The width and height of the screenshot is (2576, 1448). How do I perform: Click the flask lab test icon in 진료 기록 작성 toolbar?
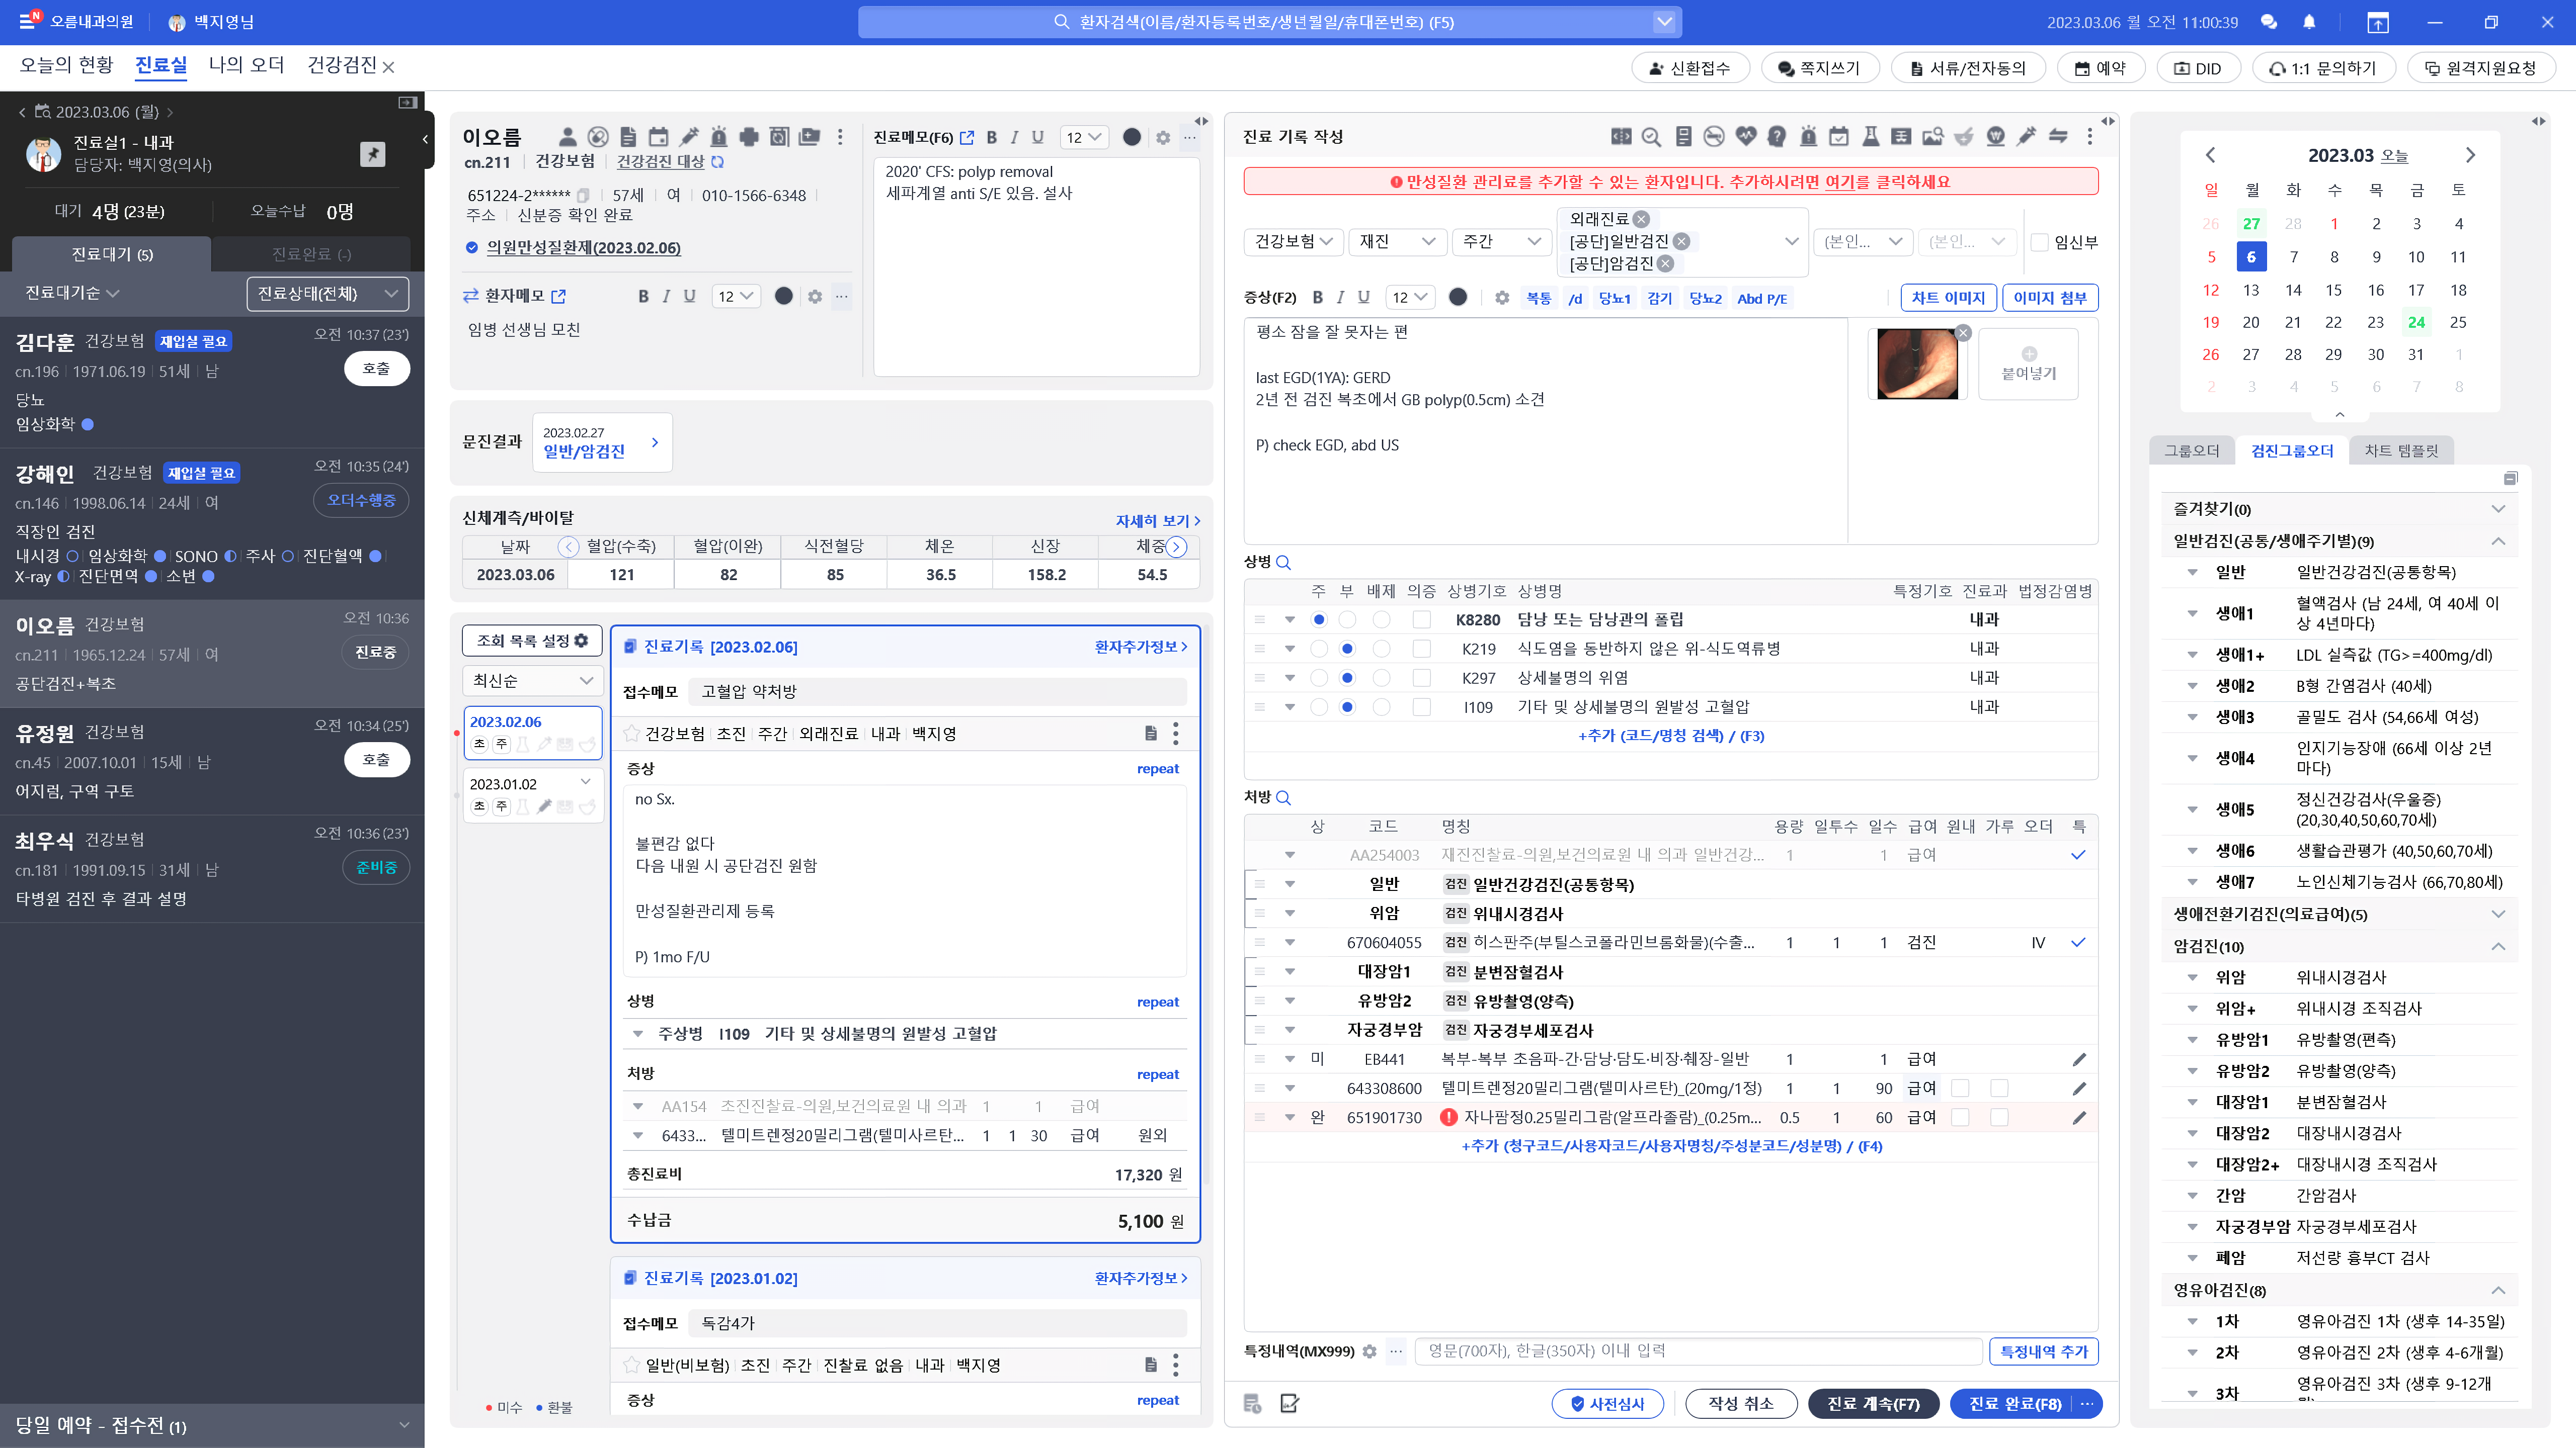[x=1872, y=137]
